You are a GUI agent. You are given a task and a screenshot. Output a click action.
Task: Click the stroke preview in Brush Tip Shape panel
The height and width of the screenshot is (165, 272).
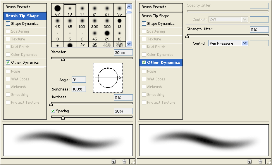pos(68,140)
